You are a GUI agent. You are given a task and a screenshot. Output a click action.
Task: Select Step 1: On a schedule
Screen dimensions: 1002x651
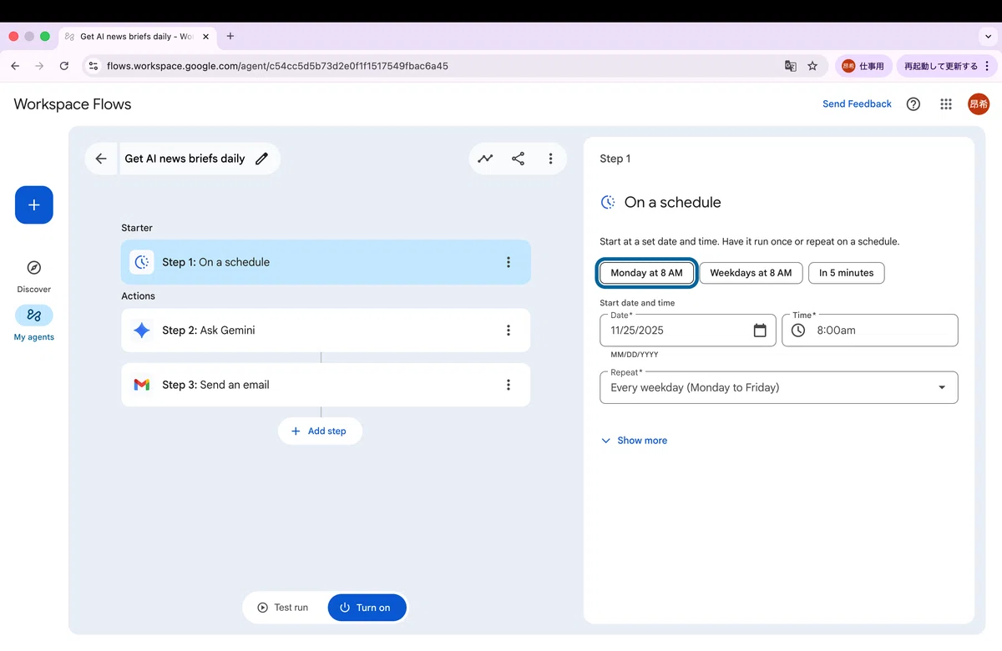326,262
